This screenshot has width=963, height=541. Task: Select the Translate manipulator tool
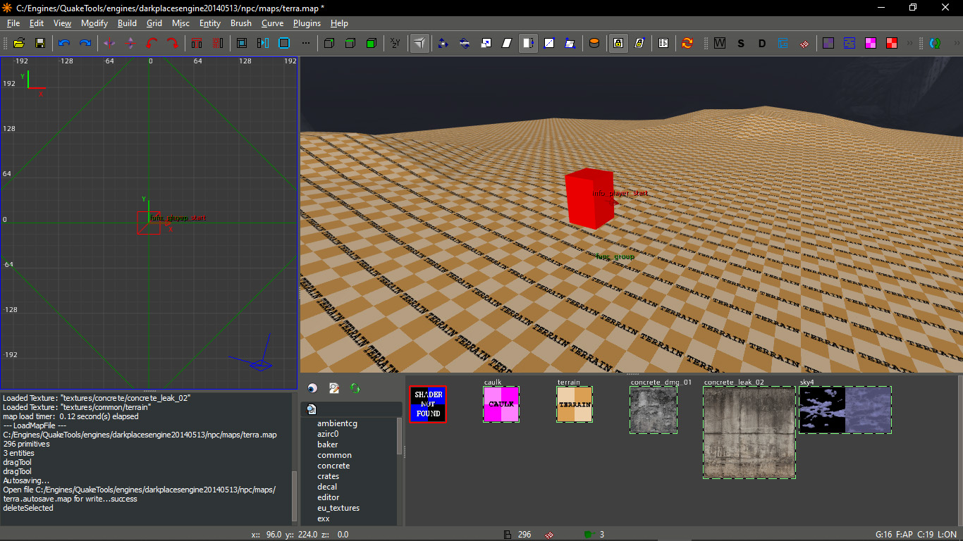(x=442, y=43)
